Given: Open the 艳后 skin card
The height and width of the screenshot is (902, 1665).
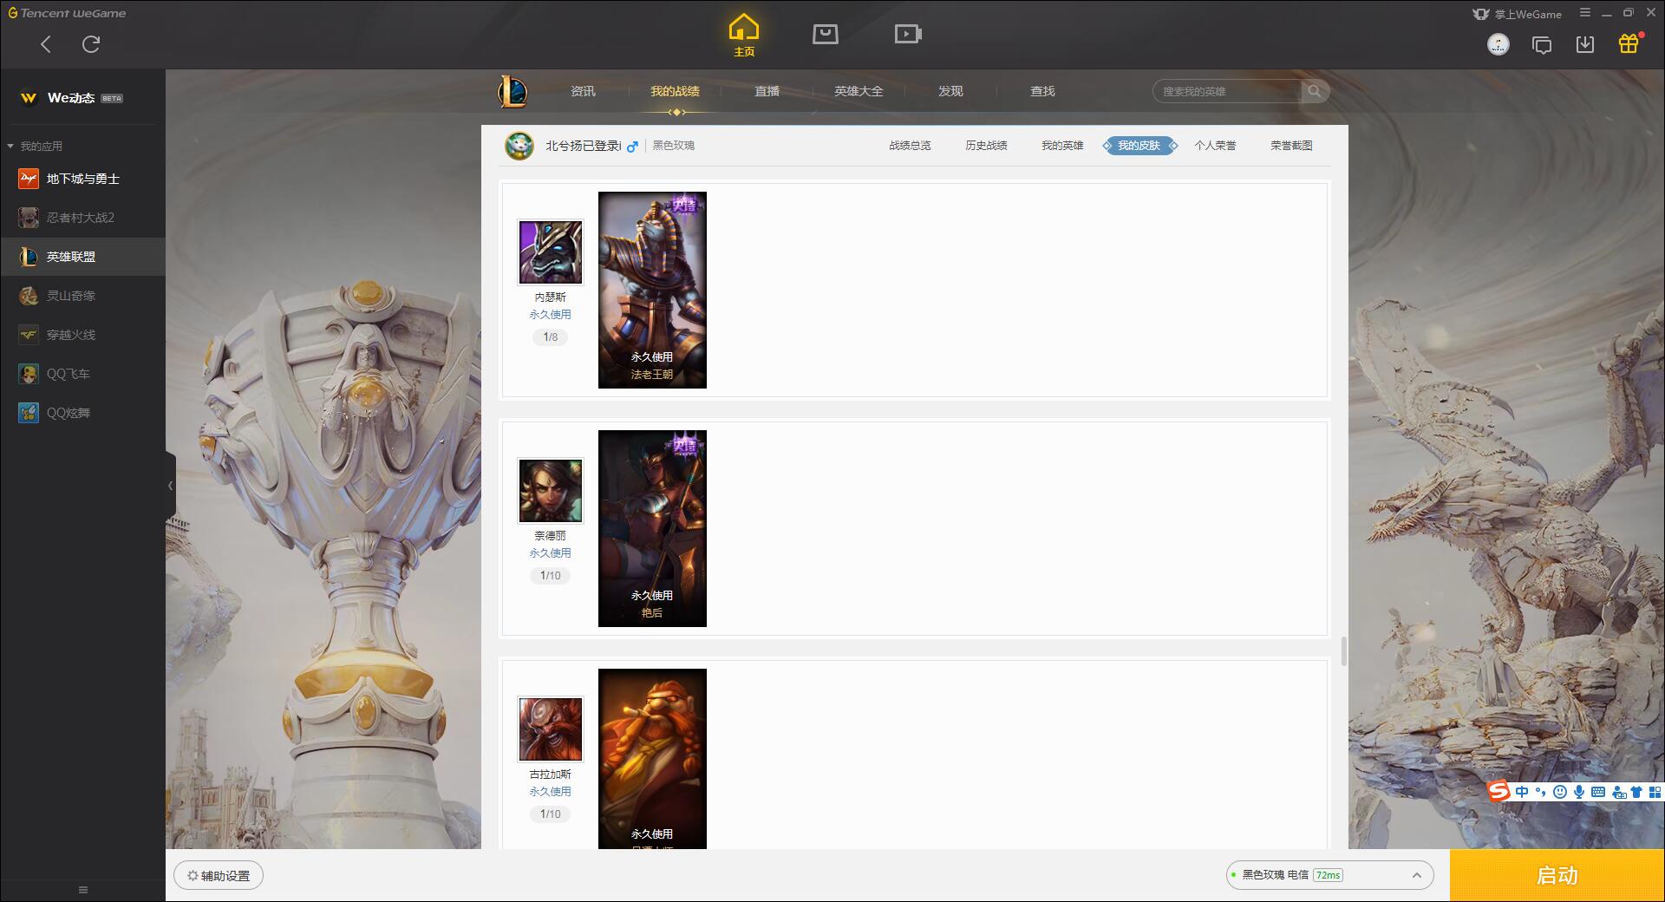Looking at the screenshot, I should pyautogui.click(x=652, y=528).
